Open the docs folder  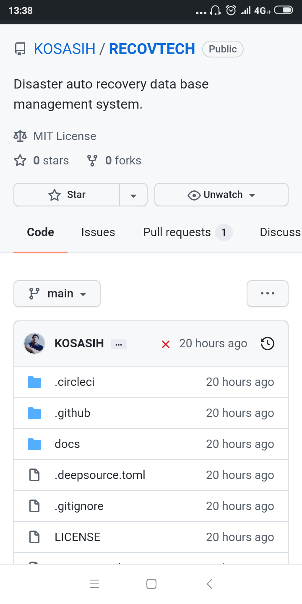tap(67, 444)
